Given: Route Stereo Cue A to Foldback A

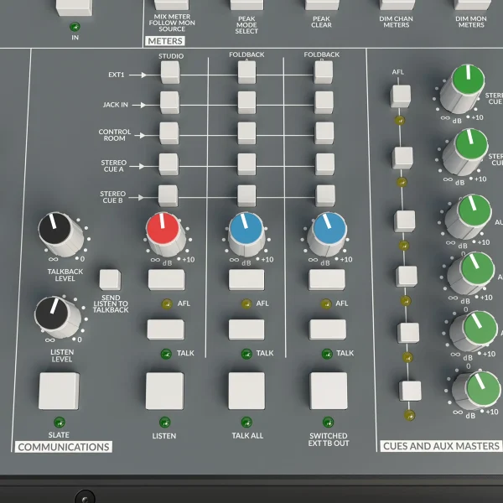Looking at the screenshot, I should (246, 164).
